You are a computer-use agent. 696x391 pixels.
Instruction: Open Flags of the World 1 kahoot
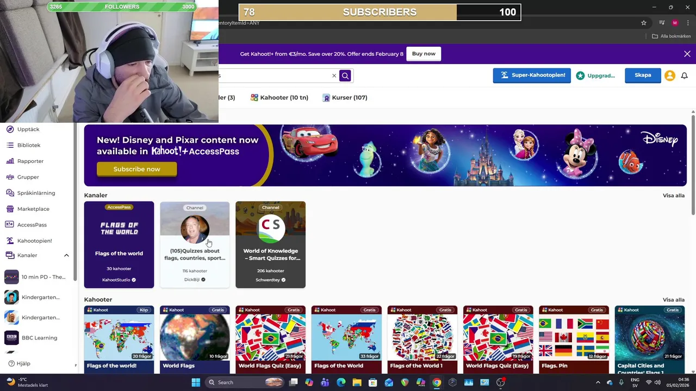[x=422, y=339]
